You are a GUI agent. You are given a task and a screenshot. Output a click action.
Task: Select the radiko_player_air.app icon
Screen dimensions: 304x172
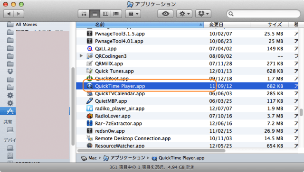pos(89,109)
